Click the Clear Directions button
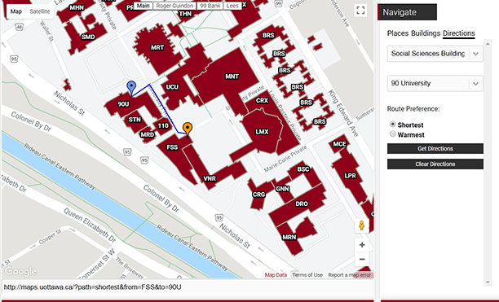Viewport: 499px width, 302px height. tap(435, 164)
